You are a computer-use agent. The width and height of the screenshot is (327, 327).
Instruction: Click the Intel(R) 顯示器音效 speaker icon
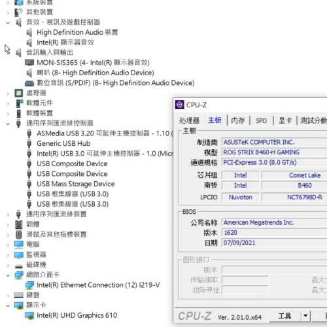[29, 43]
